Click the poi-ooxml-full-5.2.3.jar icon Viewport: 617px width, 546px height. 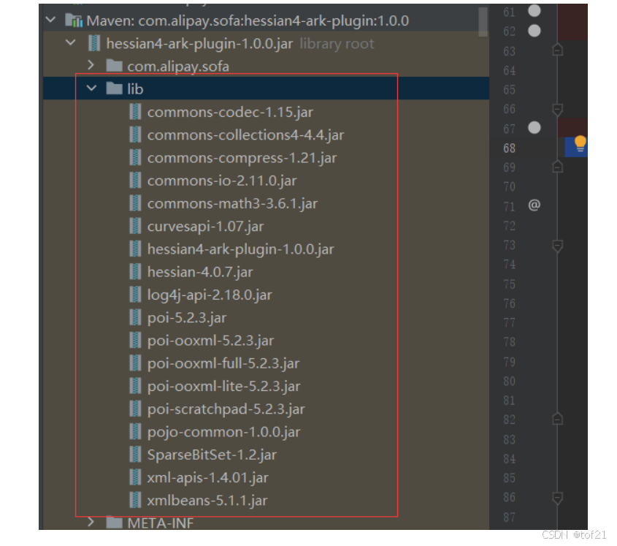pos(135,363)
